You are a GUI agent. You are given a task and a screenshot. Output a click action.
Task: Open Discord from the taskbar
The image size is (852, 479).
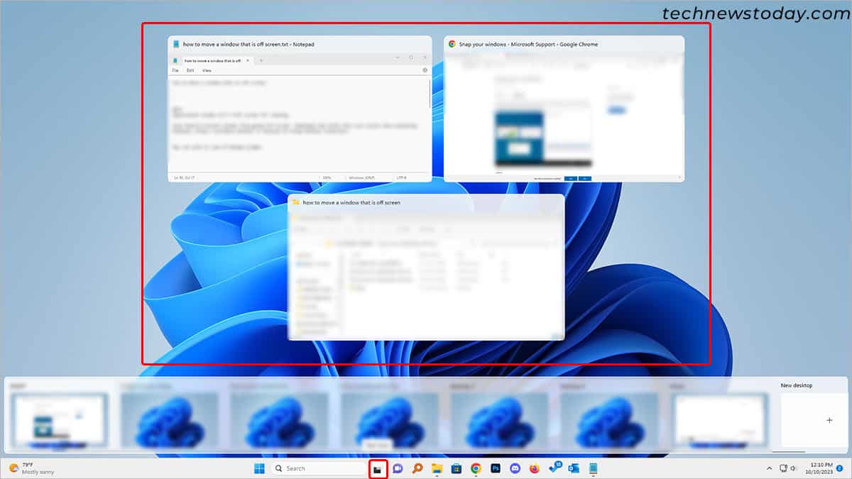tap(515, 468)
